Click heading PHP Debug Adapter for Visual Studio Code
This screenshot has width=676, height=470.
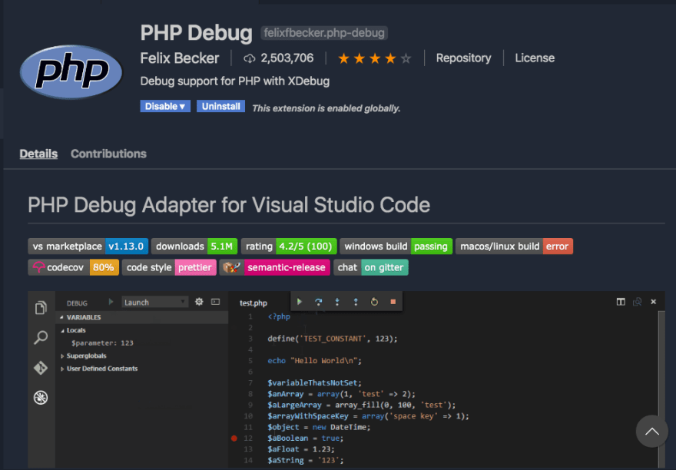(229, 205)
